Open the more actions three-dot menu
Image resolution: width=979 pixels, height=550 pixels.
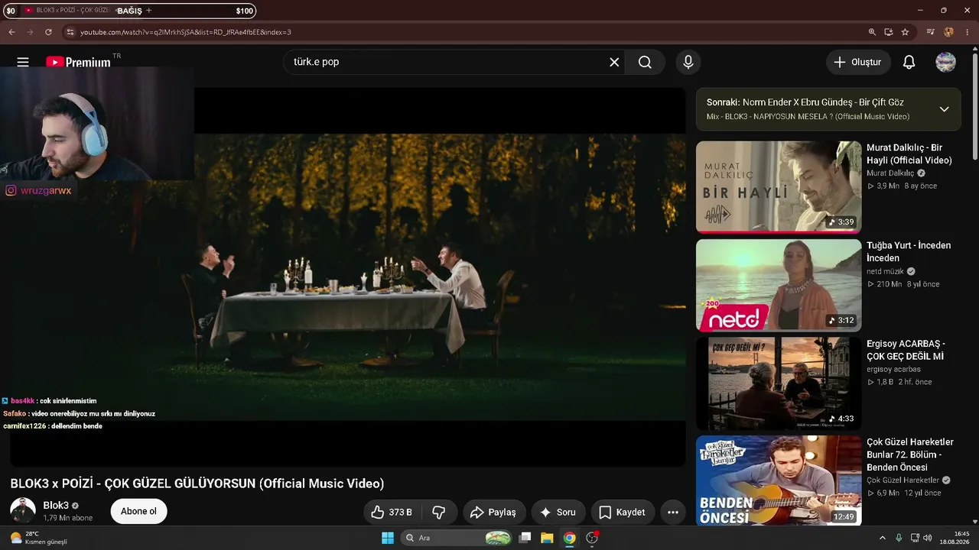[x=673, y=512]
